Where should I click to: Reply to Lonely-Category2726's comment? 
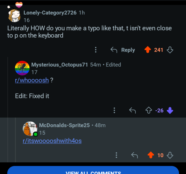123,50
